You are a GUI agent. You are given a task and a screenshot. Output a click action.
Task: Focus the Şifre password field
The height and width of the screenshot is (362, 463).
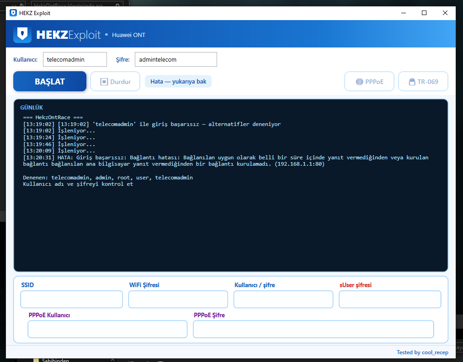(176, 59)
